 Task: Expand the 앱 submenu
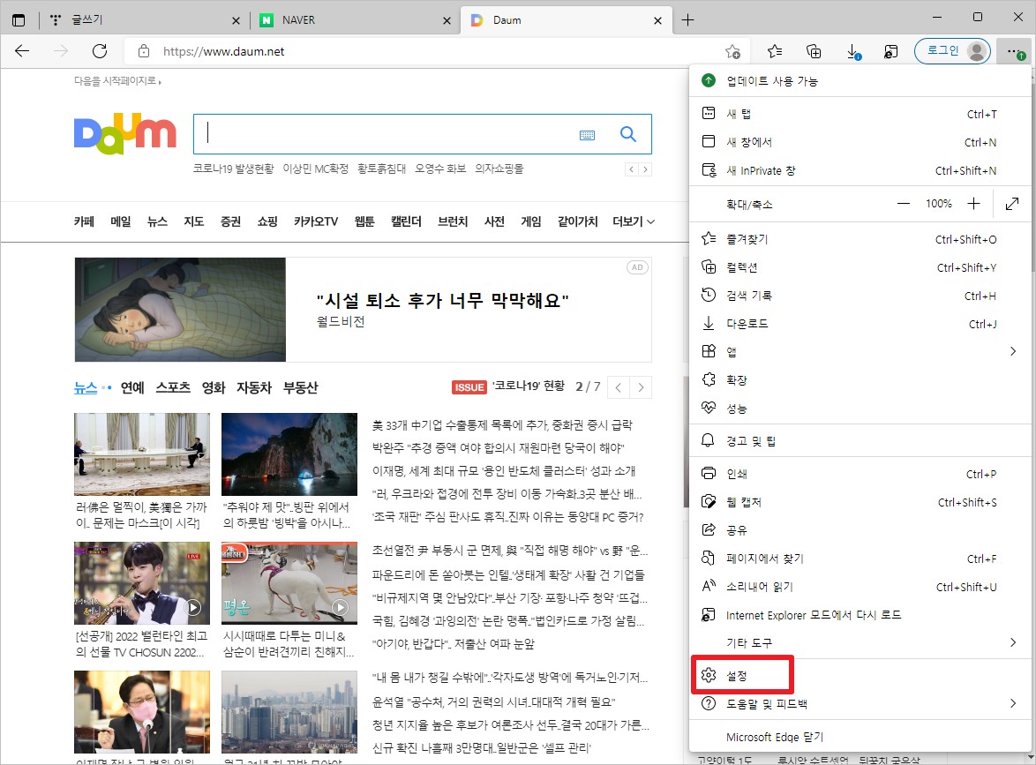[x=860, y=352]
